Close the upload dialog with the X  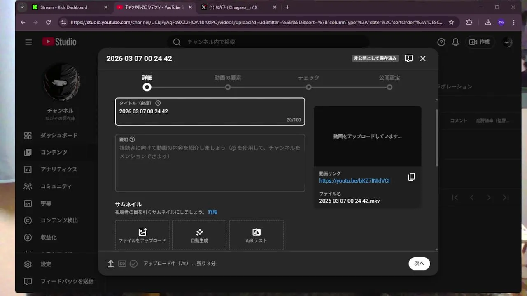[x=423, y=58]
